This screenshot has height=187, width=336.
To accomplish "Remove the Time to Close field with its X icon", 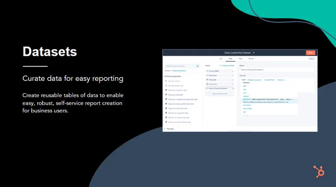I will tap(233, 88).
